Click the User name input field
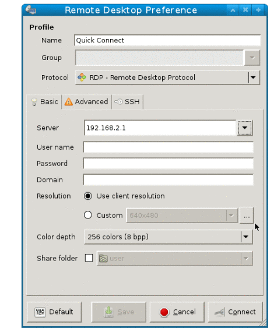This screenshot has width=274, height=332. click(x=168, y=147)
